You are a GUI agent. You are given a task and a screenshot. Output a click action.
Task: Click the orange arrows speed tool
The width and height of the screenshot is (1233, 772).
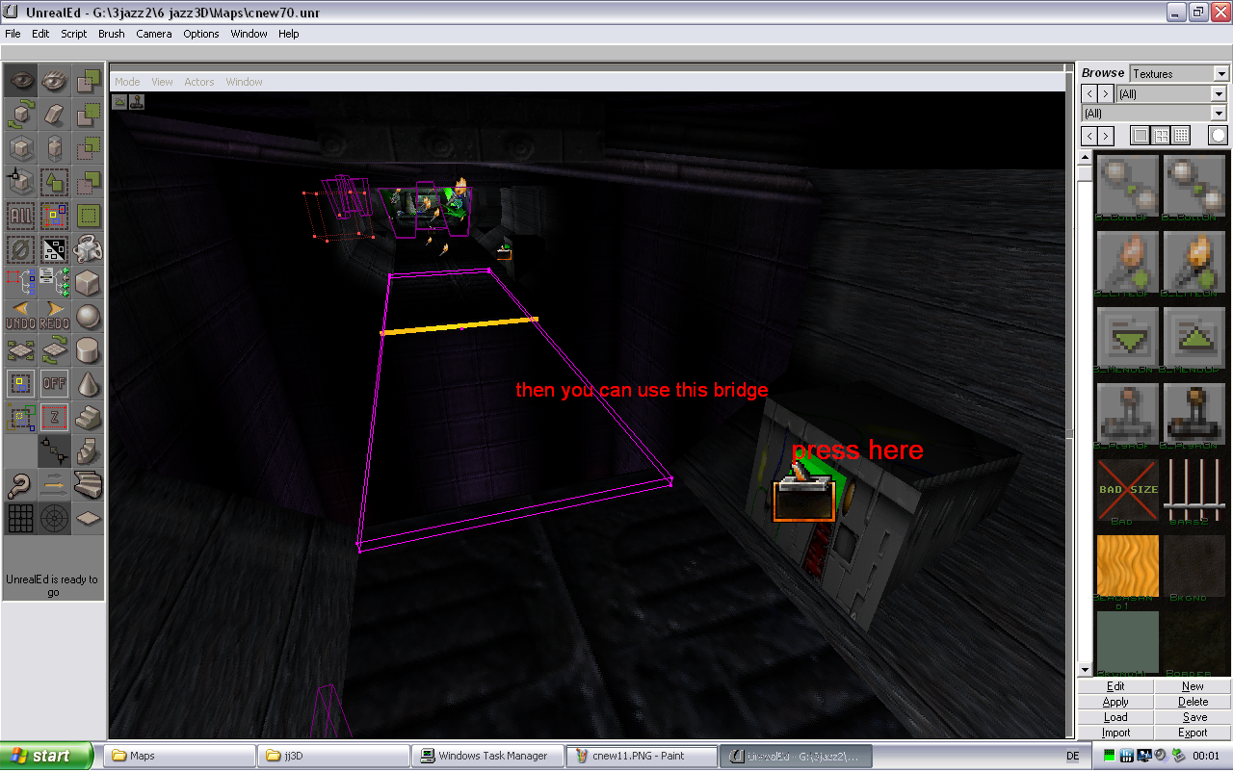pos(55,484)
